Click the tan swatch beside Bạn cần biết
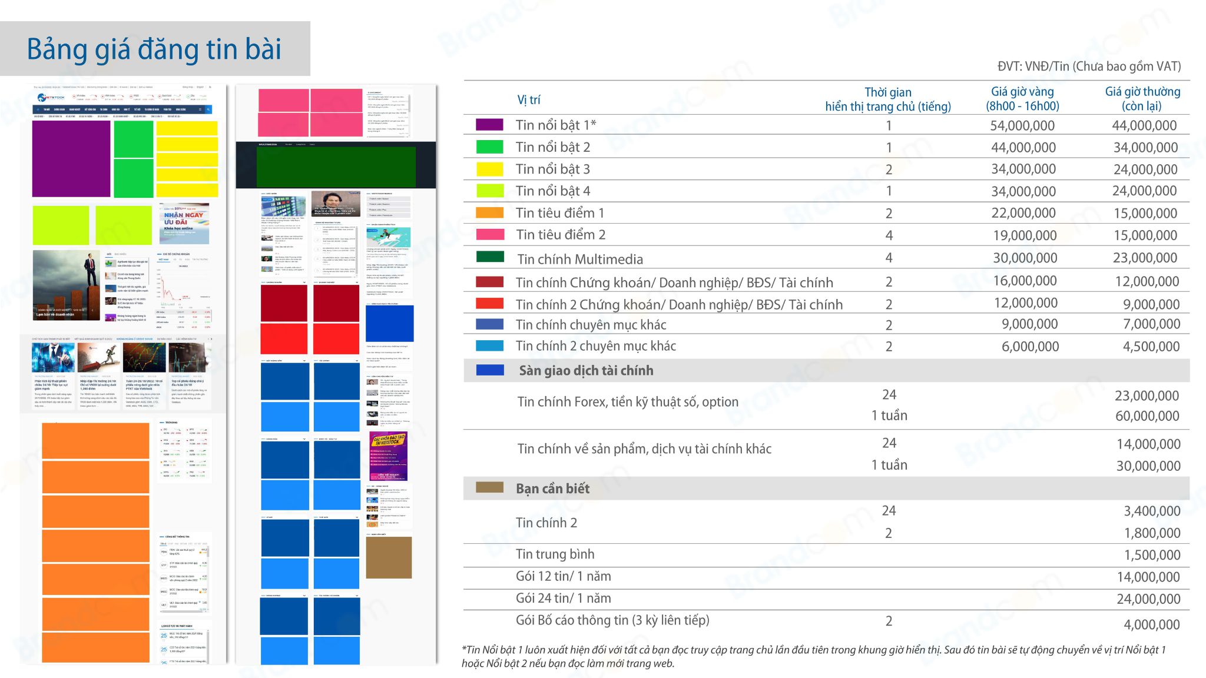This screenshot has height=678, width=1206. pos(489,487)
